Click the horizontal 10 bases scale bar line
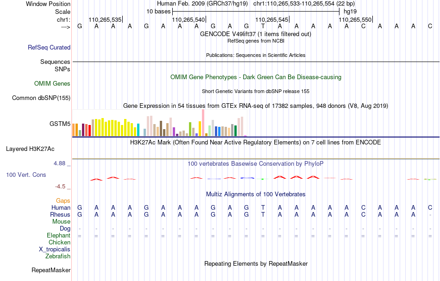This screenshot has width=440, height=281. [x=256, y=12]
